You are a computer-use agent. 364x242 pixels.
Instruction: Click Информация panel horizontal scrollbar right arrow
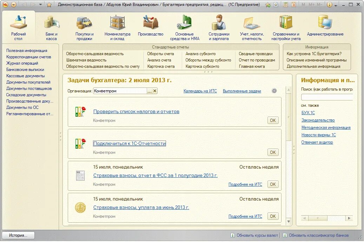coord(349,218)
